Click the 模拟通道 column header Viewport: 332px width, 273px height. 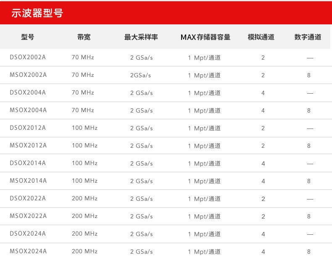tap(261, 37)
